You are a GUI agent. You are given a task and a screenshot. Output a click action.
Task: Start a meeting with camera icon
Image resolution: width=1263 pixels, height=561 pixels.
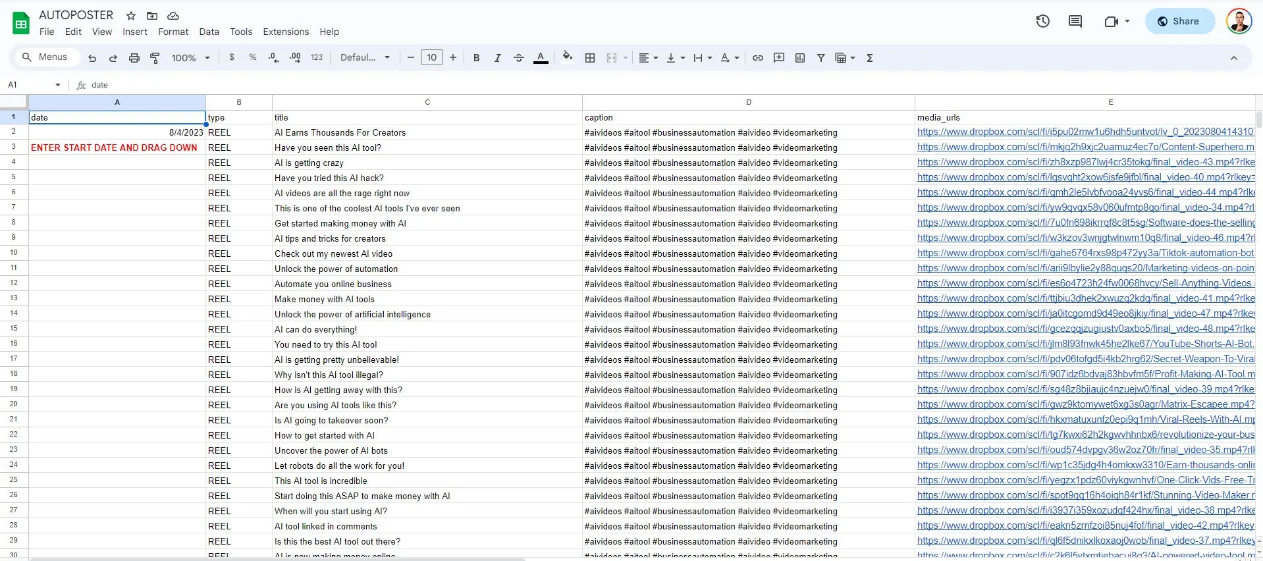[x=1112, y=21]
